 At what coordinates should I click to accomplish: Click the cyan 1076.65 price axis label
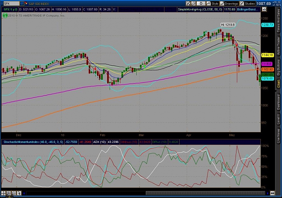[x=268, y=78]
